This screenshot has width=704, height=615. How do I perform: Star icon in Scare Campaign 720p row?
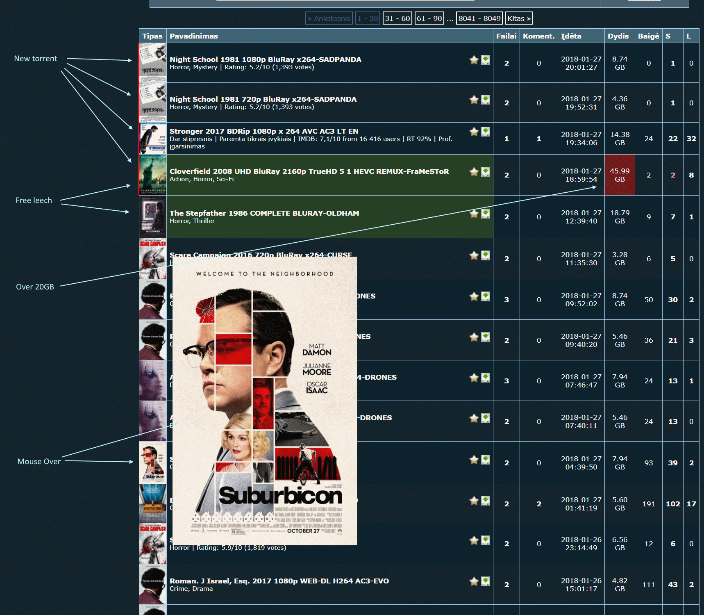(x=474, y=255)
